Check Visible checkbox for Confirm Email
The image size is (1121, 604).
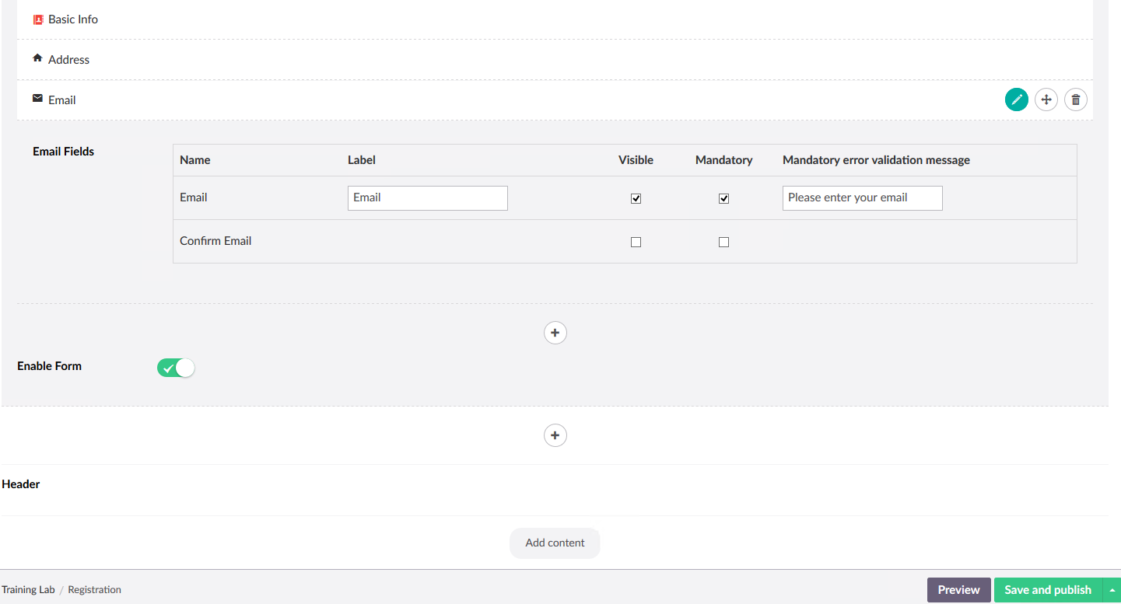636,242
